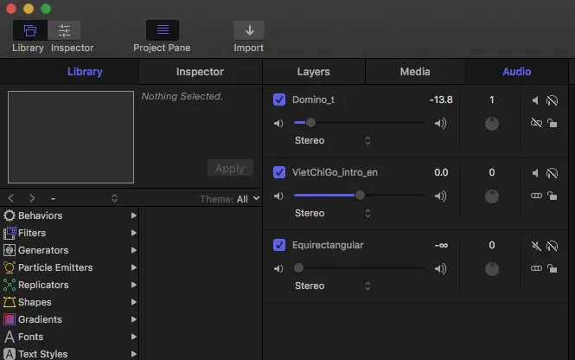Viewport: 575px width, 360px height.
Task: Uncheck the Domino_t track checkbox
Action: pos(279,100)
